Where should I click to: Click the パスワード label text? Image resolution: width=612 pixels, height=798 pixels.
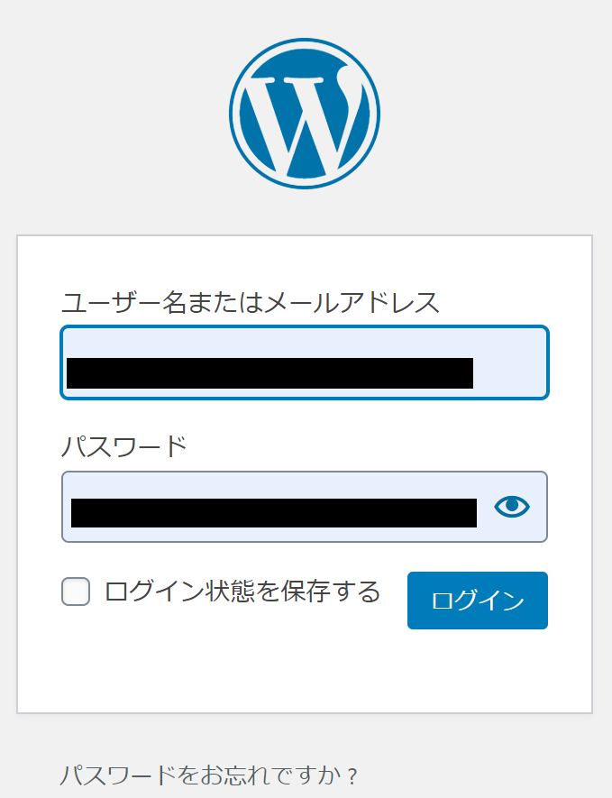pos(124,446)
